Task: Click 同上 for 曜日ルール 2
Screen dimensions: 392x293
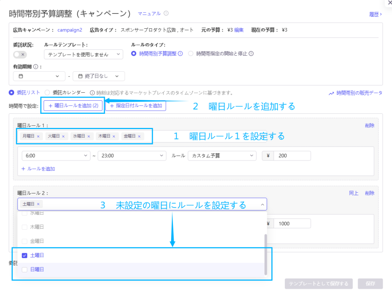Action: point(354,193)
